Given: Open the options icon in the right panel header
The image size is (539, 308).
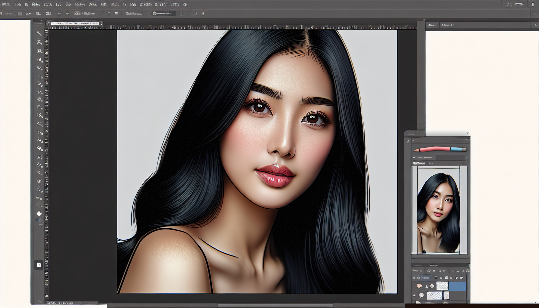Looking at the screenshot, I should 535,25.
